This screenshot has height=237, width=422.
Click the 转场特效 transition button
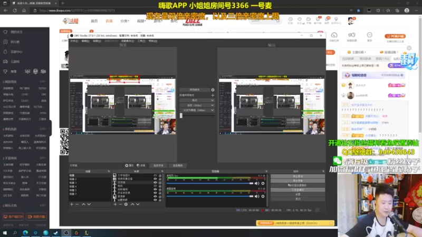pyautogui.click(x=195, y=90)
